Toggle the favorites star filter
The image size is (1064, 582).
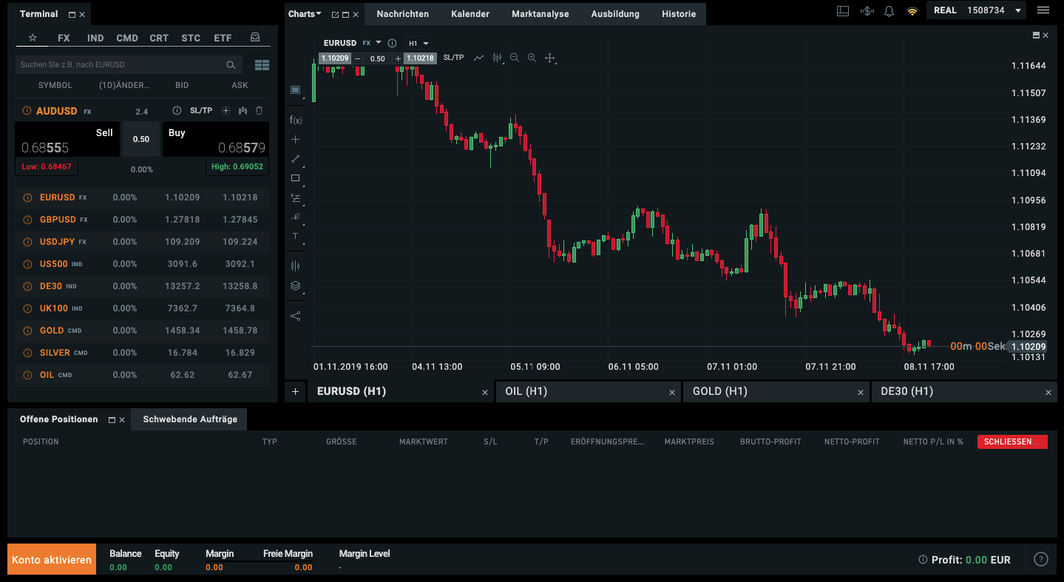tap(33, 38)
